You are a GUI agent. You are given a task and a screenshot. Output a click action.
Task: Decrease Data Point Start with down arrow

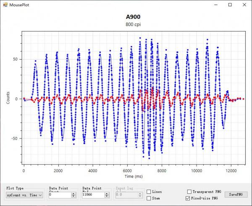73,196
